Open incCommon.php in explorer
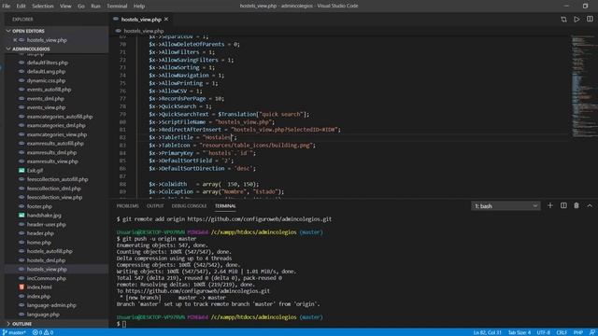The height and width of the screenshot is (336, 598). [x=46, y=278]
